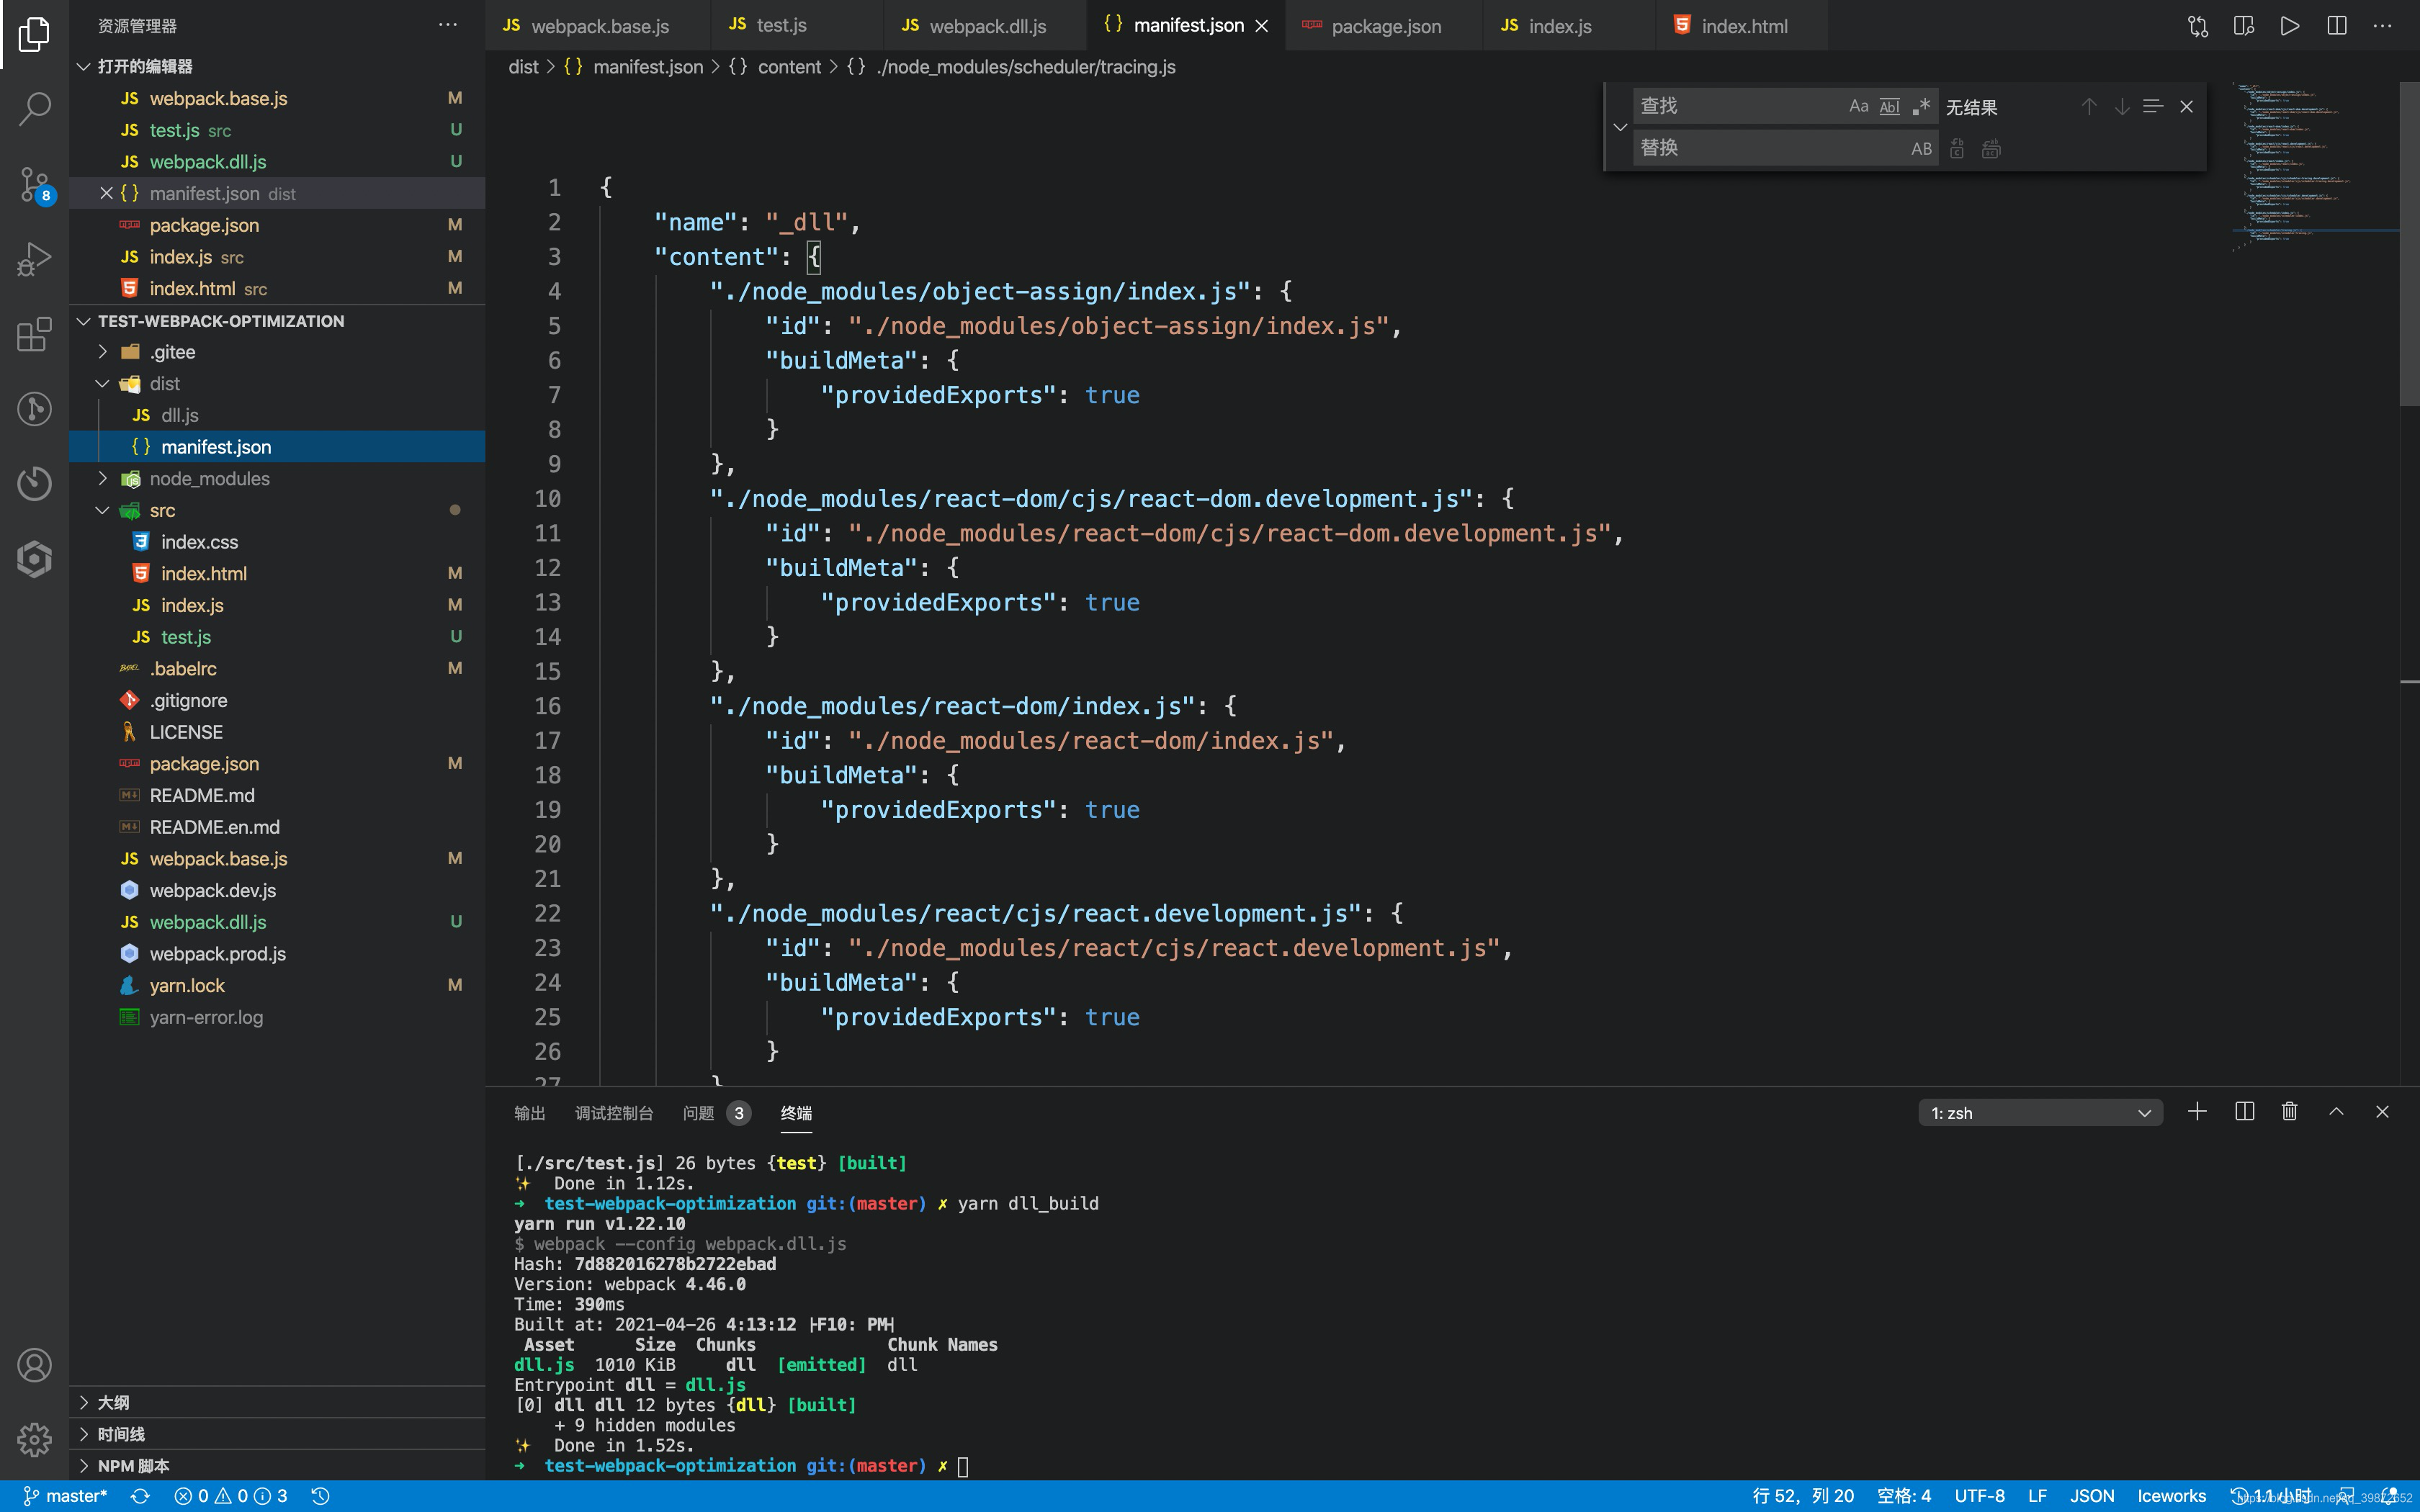Collapse the replace row in find widget

pyautogui.click(x=1620, y=127)
